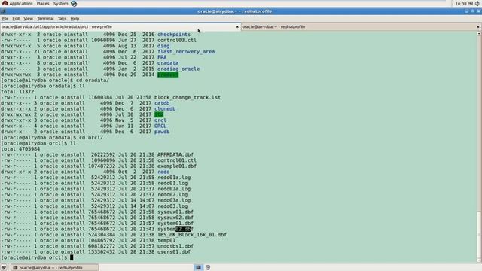The height and width of the screenshot is (271, 482).
Task: Switch to the oracle@airydba redhatprofile tab
Action: point(361,27)
